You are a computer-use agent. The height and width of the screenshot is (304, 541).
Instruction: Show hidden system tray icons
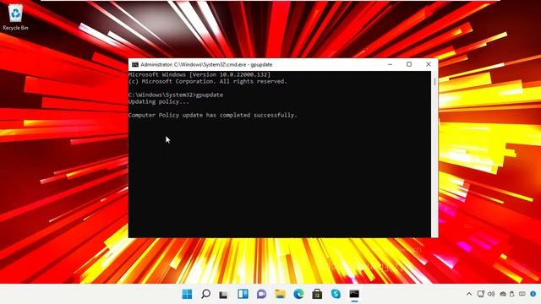[469, 294]
